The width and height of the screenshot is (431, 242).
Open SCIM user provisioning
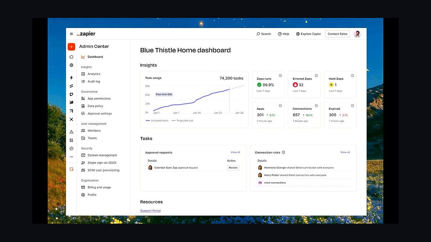tap(100, 170)
